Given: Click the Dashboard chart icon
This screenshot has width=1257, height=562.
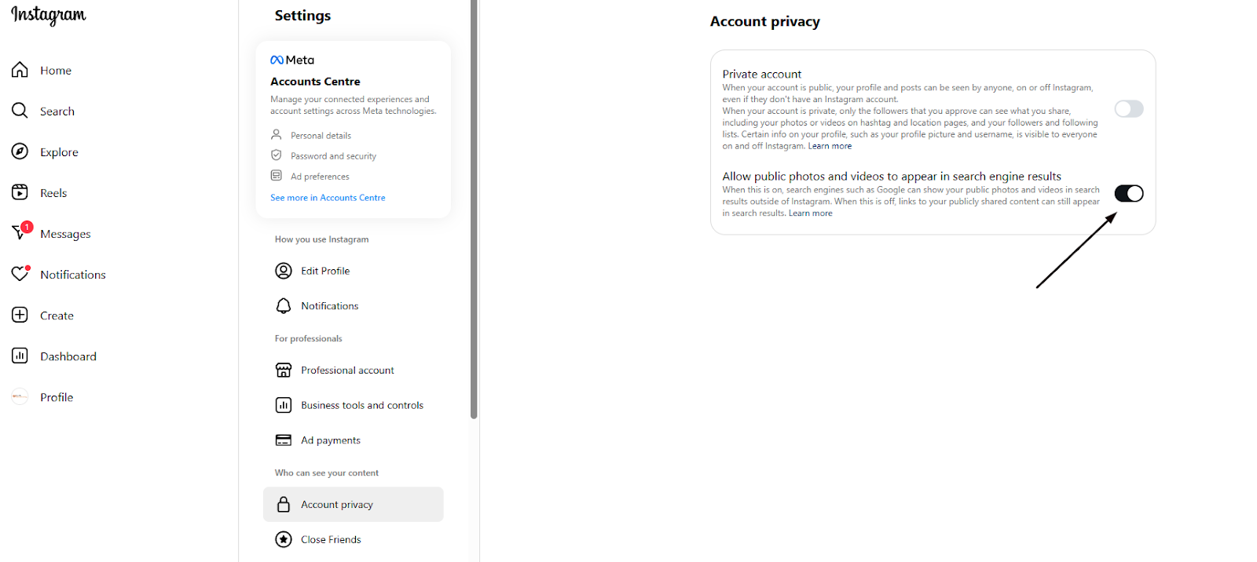Looking at the screenshot, I should click(x=20, y=356).
